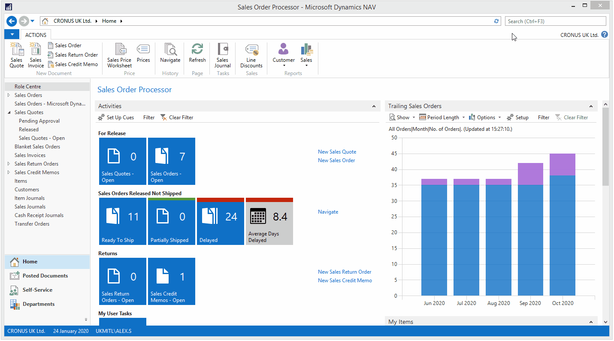Expand the Sales Return Orders node

(9, 164)
